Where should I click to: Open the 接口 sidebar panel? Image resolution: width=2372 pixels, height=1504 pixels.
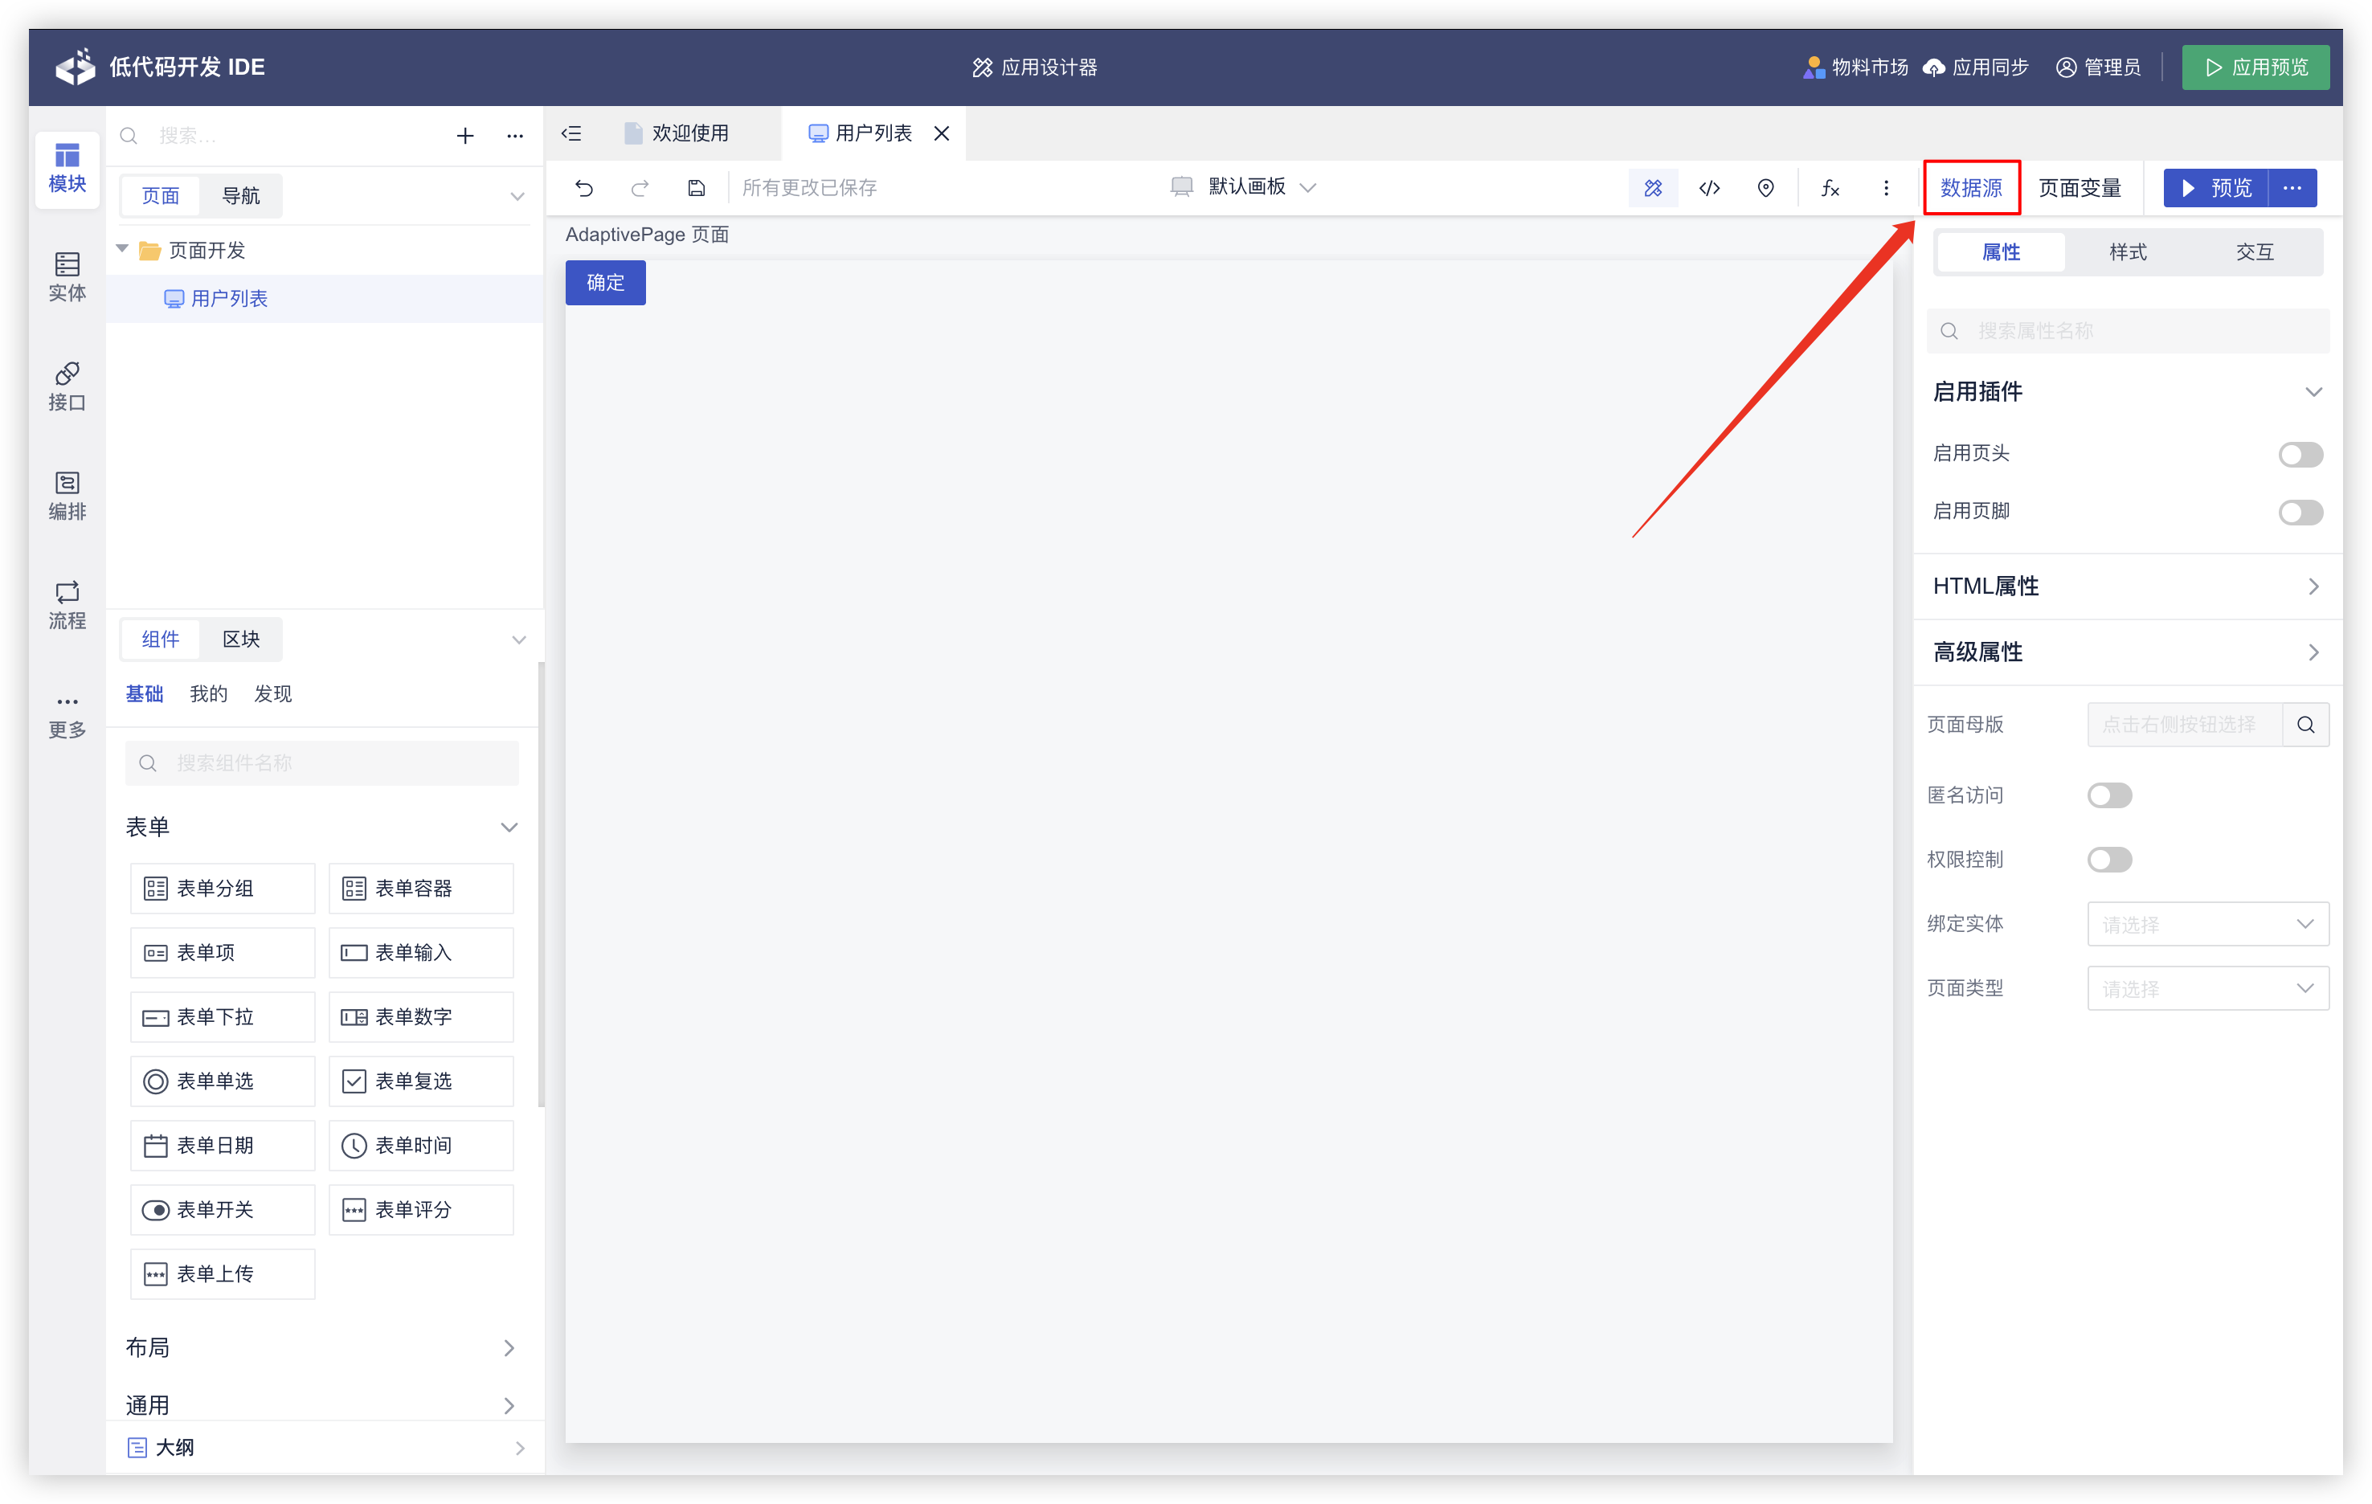pyautogui.click(x=67, y=386)
